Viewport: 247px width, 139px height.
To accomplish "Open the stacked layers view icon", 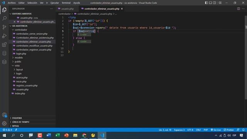I will point(4,62).
